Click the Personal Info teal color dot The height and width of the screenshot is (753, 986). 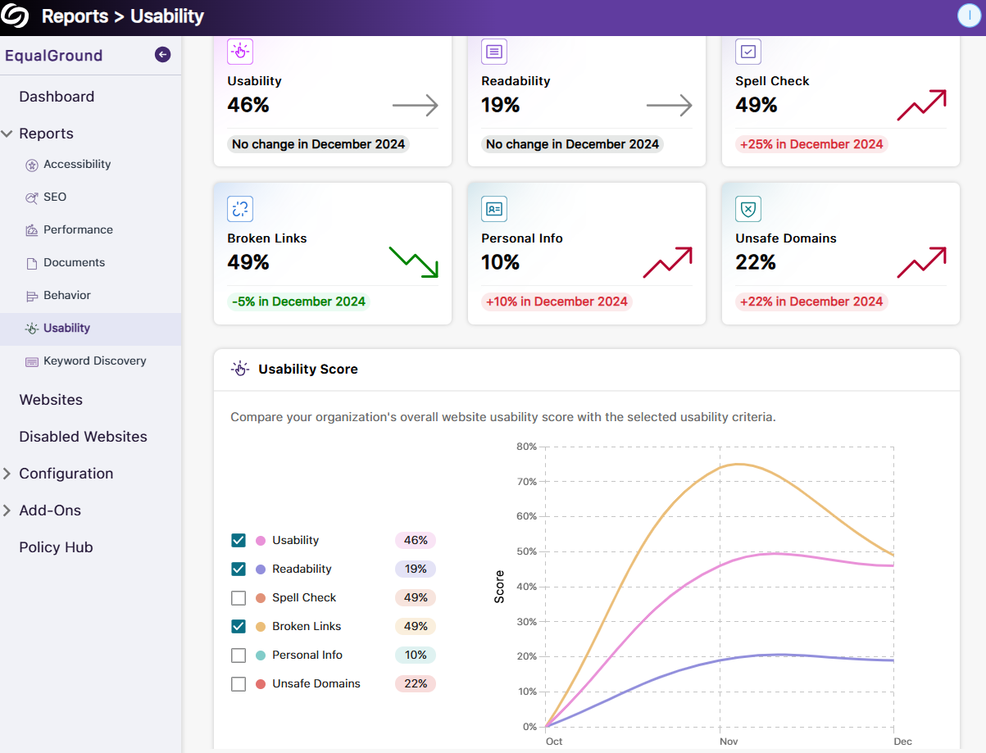coord(261,655)
